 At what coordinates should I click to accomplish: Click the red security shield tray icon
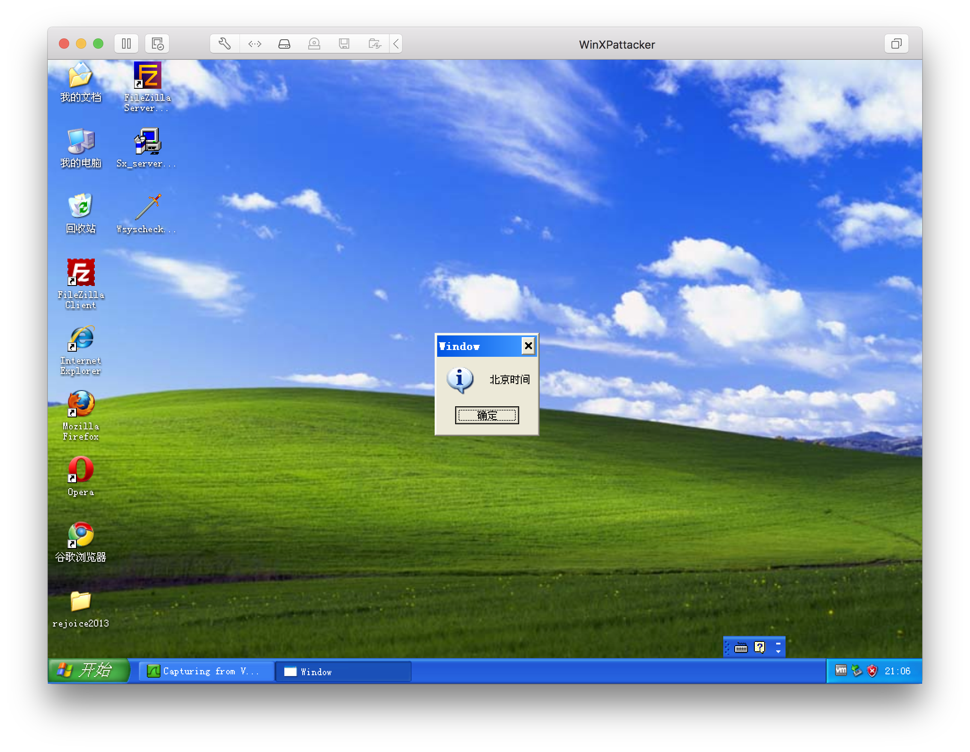(872, 671)
